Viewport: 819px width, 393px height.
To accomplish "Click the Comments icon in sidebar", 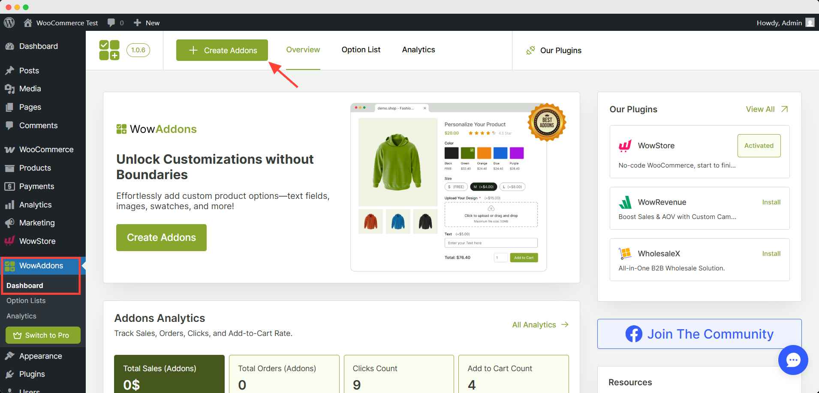I will [9, 126].
